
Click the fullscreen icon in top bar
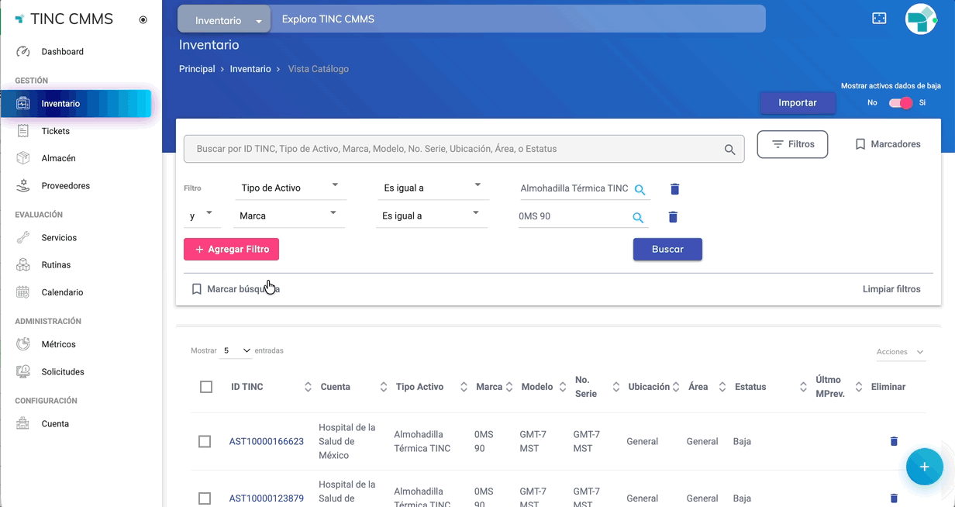coord(879,19)
